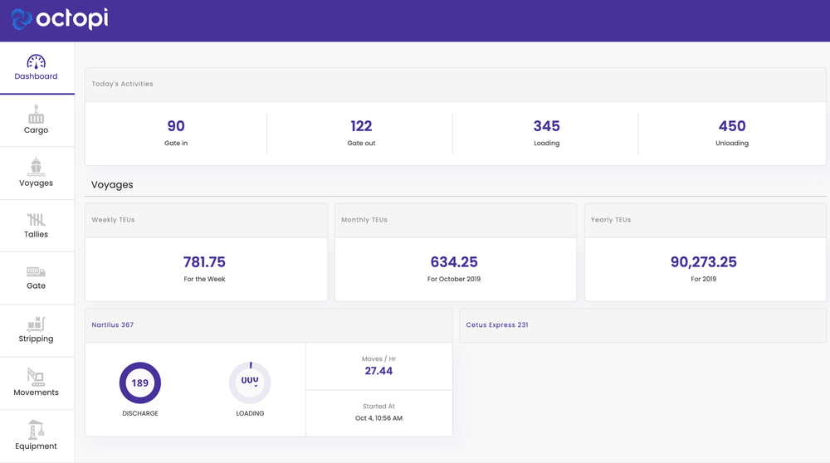Select the Equipment crane icon
The width and height of the screenshot is (830, 463).
point(36,430)
